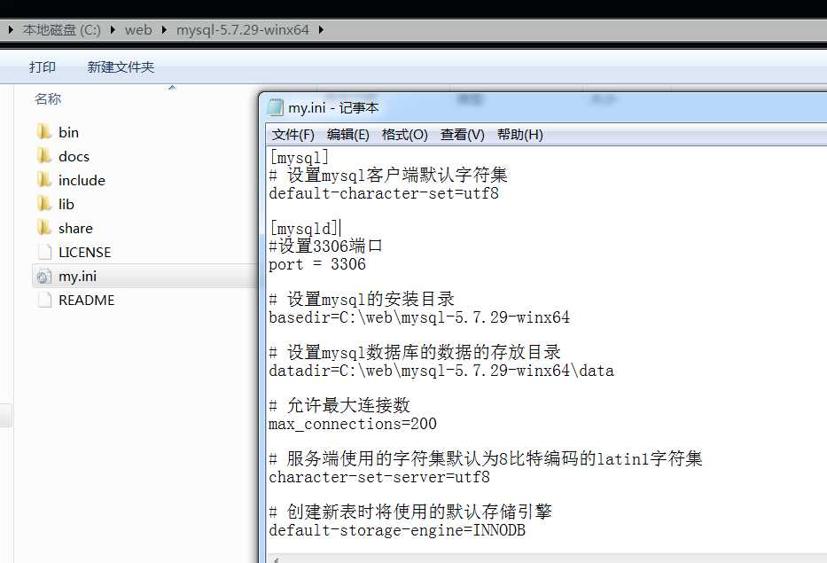827x563 pixels.
Task: Open the 帮助(H) menu in Notepad
Action: [519, 135]
